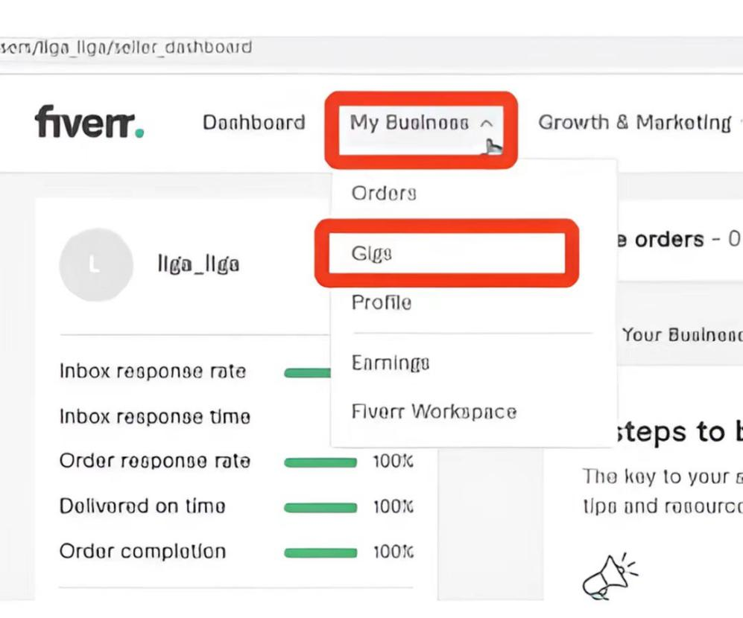Open Earnings from the dropdown
The image size is (743, 618).
[x=391, y=363]
